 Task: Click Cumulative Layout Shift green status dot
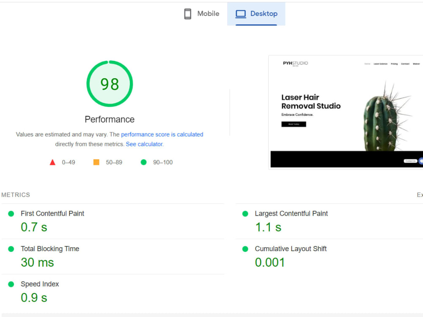point(245,249)
